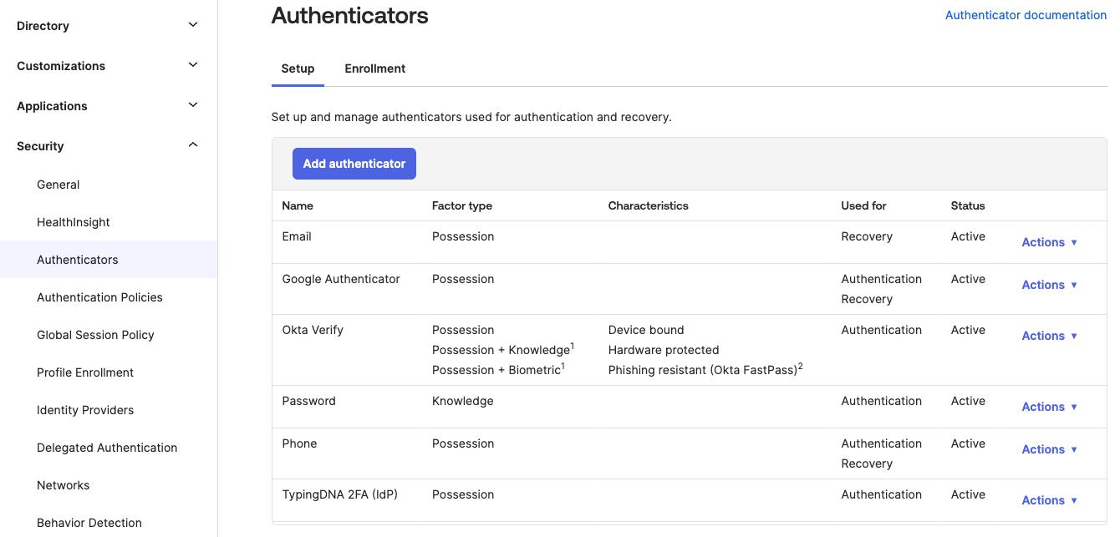Viewport: 1120px width, 537px height.
Task: Open Actions dropdown for Okta Verify
Action: click(1050, 336)
